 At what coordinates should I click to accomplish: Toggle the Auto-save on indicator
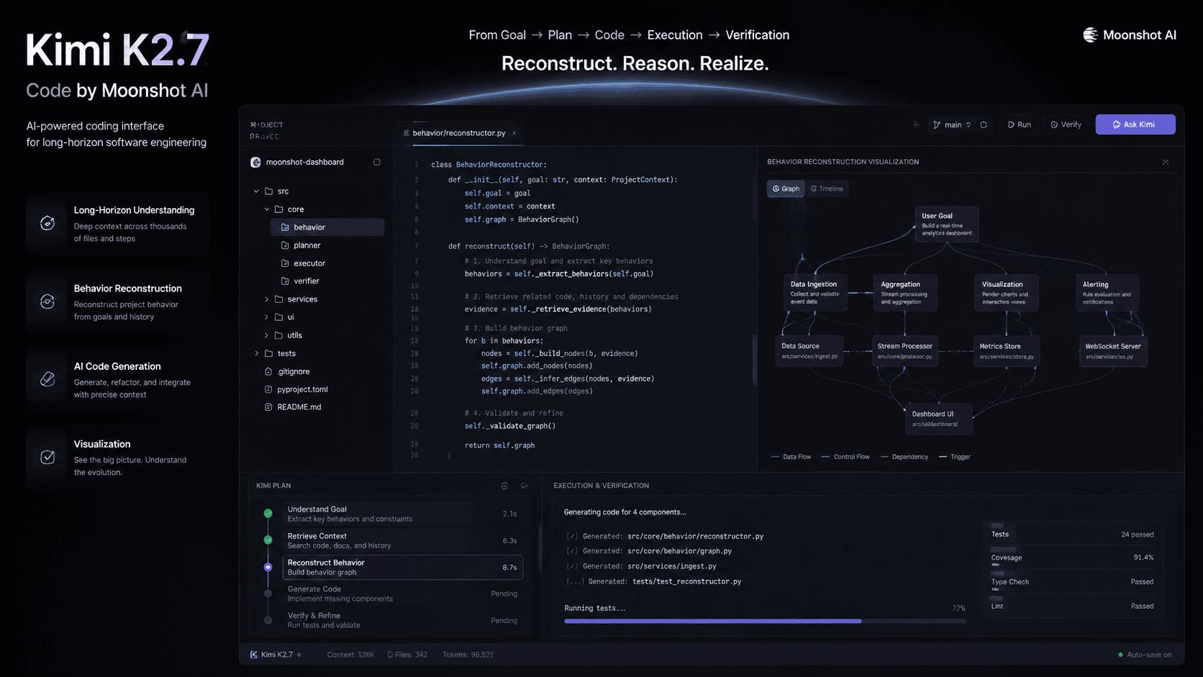(1145, 655)
